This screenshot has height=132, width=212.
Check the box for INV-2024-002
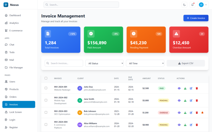tap(46, 100)
